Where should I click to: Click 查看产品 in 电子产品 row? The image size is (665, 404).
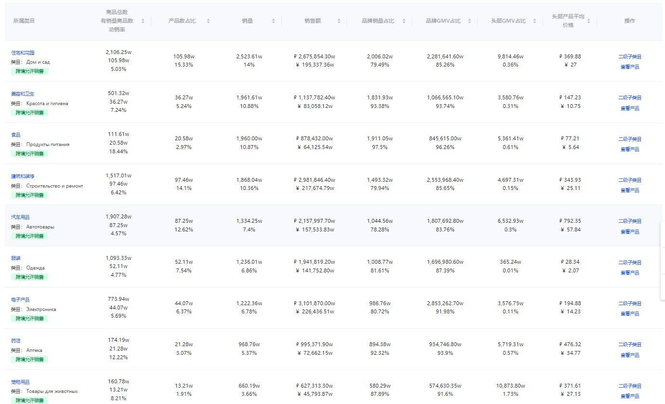pyautogui.click(x=630, y=314)
